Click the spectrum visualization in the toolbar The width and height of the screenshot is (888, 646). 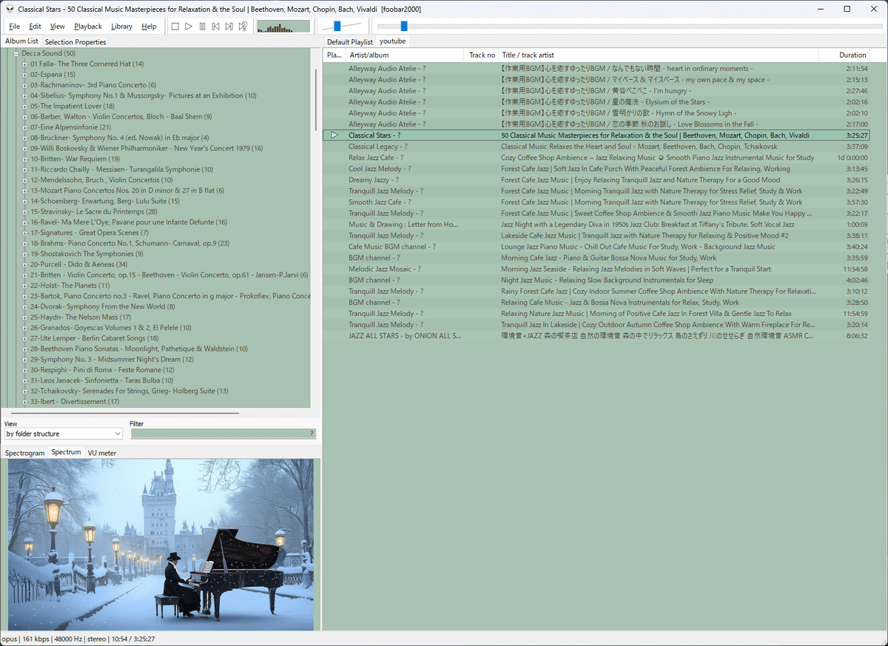point(283,26)
